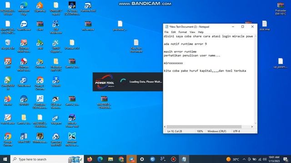Launch TeamViewer desktop shortcut

(x=24, y=25)
